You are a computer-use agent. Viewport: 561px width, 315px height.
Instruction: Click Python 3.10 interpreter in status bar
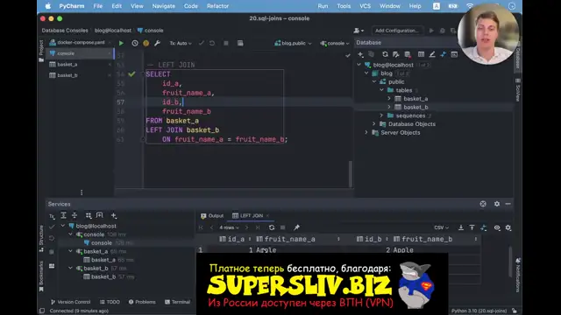[x=479, y=311]
